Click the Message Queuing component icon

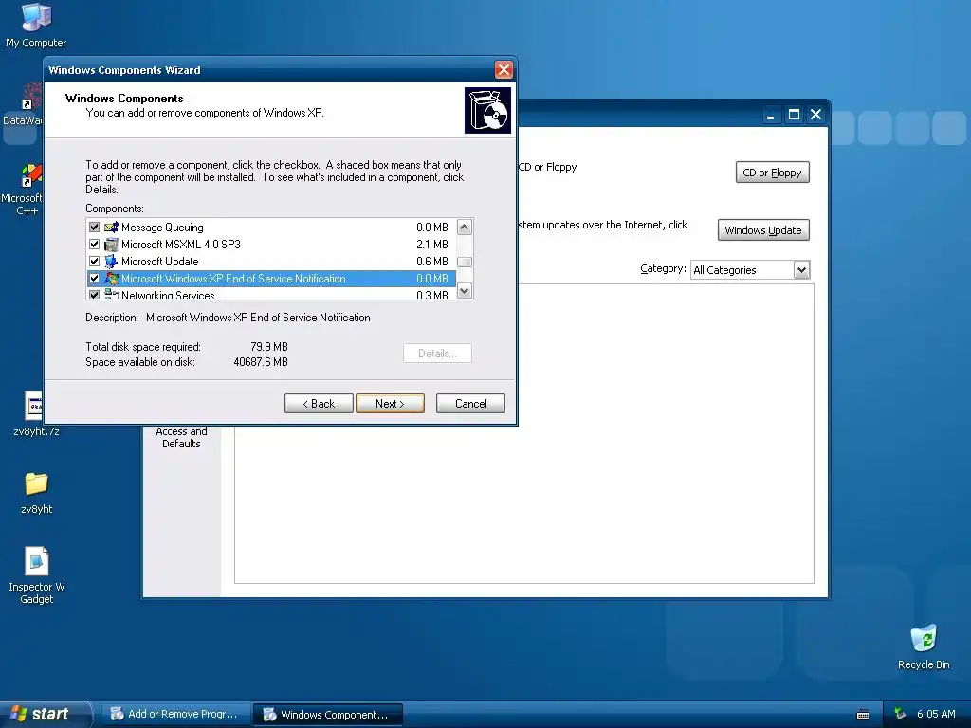click(x=112, y=227)
